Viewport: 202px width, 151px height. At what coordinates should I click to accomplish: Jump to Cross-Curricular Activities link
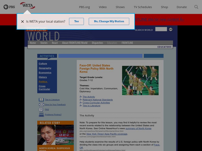point(96,103)
